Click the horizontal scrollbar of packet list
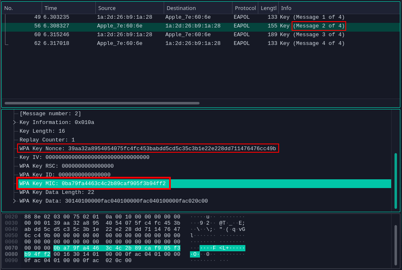 [102, 103]
